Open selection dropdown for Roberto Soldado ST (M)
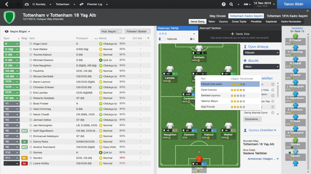311x174 pixels. 12,98
